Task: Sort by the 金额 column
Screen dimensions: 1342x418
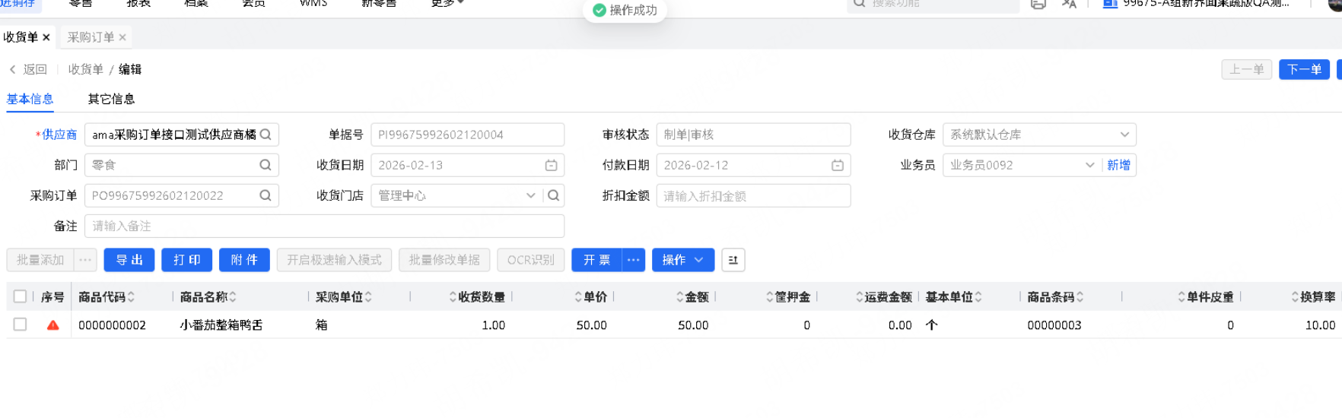Action: pyautogui.click(x=680, y=297)
